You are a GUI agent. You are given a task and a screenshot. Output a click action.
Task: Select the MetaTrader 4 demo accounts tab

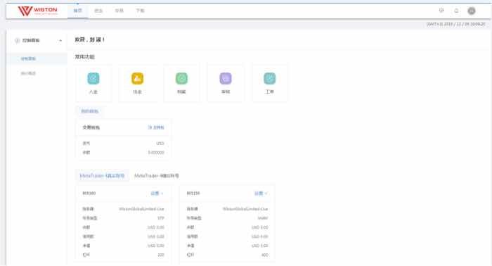[157, 175]
